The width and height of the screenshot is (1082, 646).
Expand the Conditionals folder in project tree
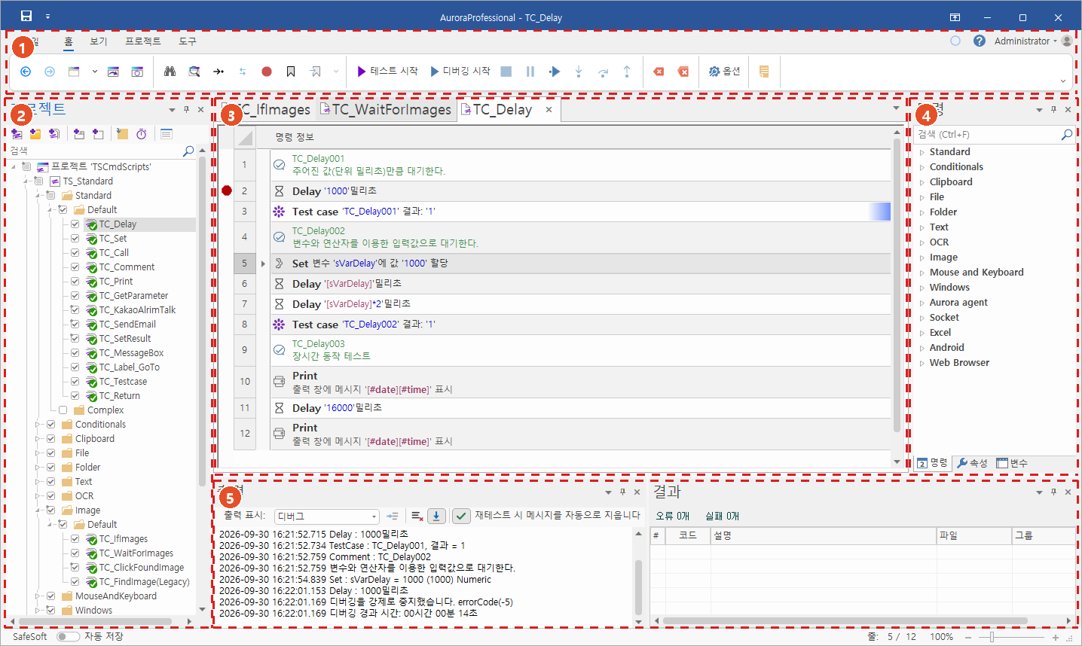click(x=38, y=425)
